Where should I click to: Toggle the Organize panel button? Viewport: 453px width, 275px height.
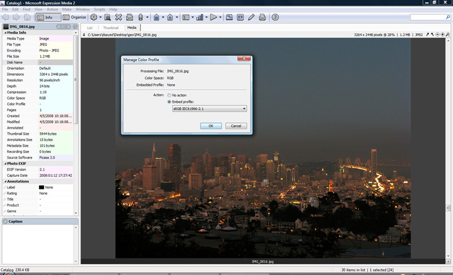(75, 18)
